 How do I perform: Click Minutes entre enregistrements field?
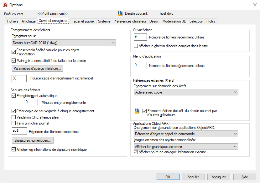pos(30,102)
